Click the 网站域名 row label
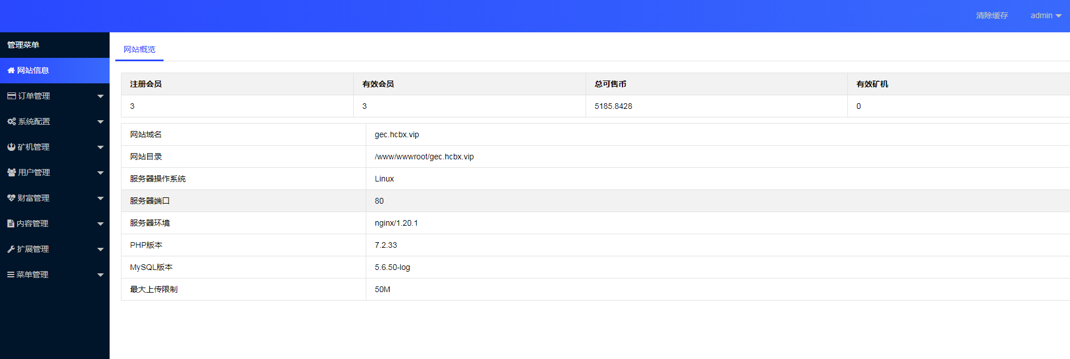Screen dimensions: 1070x359 (146, 134)
